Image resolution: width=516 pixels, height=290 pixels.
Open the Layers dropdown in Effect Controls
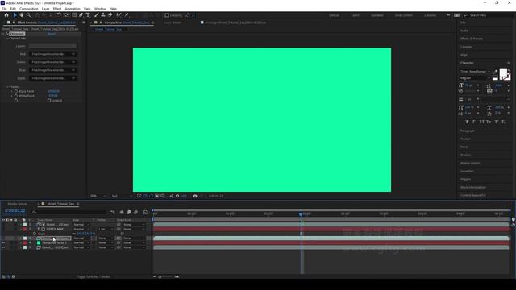tap(53, 46)
